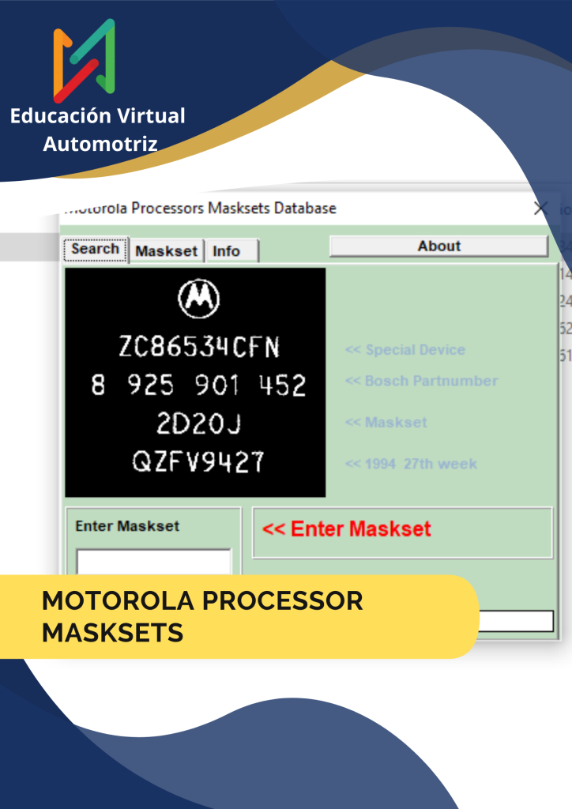Click the '<< Special Device' label

[405, 350]
